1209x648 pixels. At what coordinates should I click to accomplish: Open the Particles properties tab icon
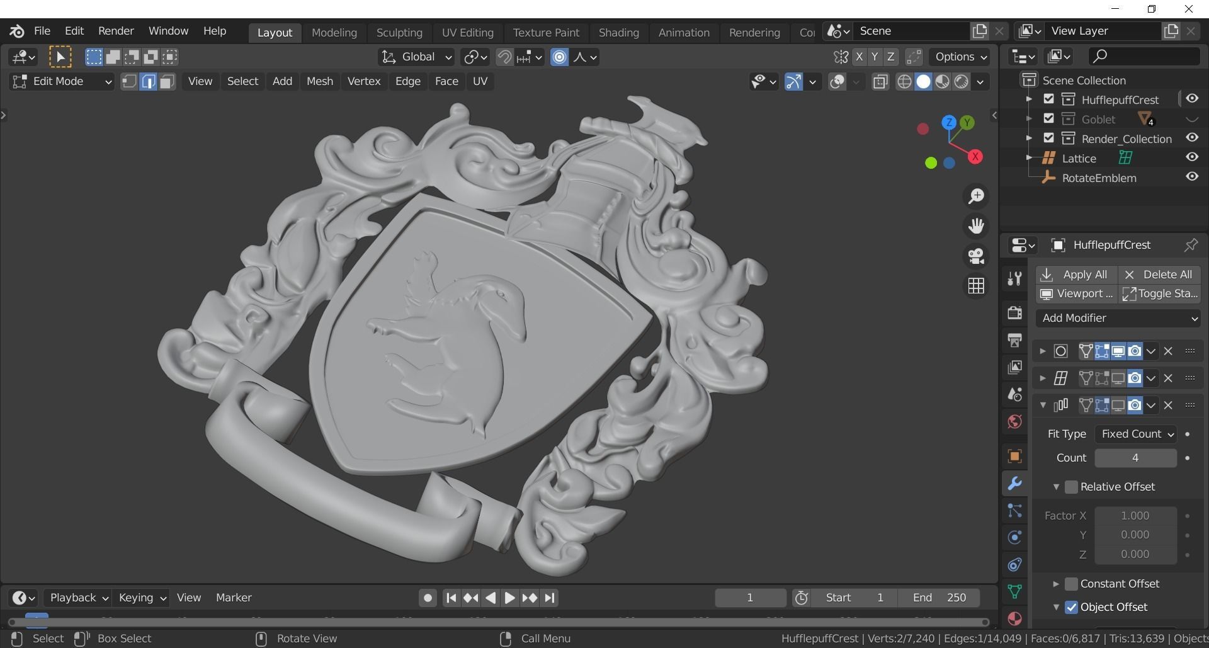click(1014, 510)
